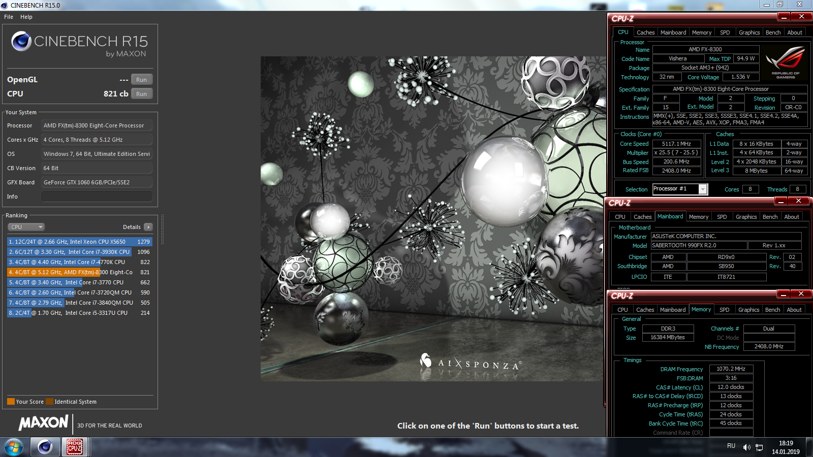Open the CPU ranking type dropdown

click(26, 227)
